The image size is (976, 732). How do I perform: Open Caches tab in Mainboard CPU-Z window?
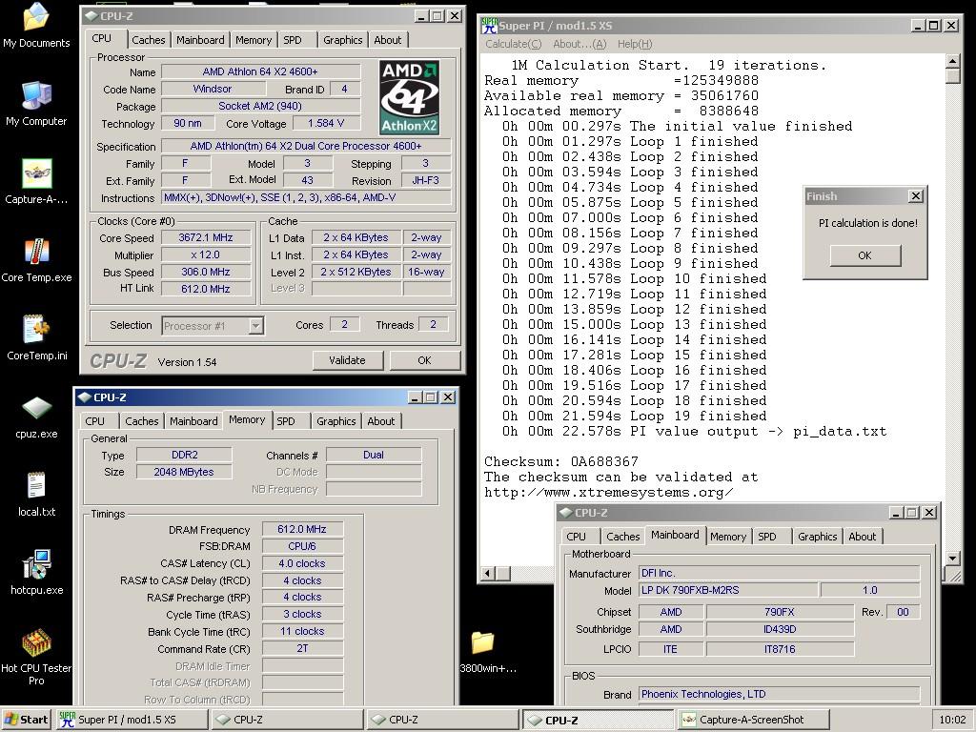622,537
